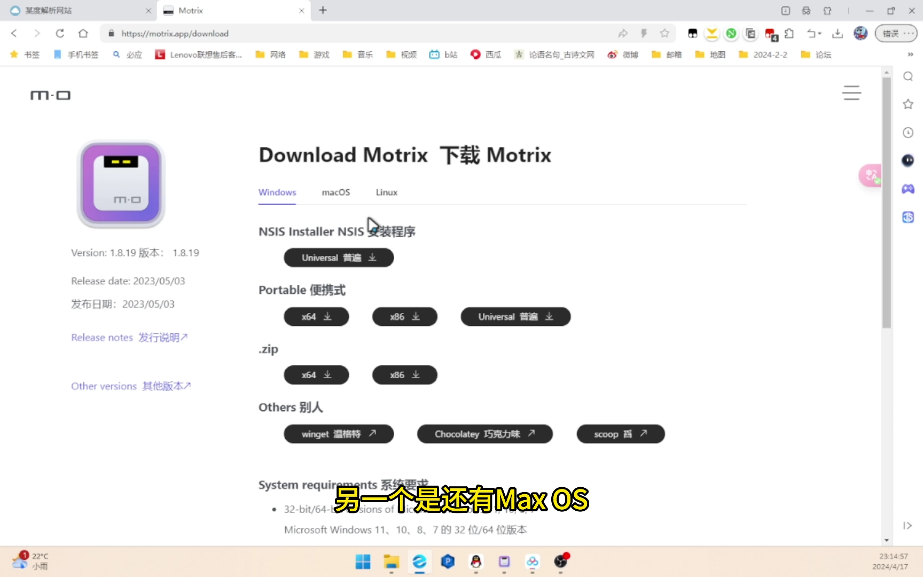Open the 必应 bookmark
923x577 pixels.
(128, 54)
